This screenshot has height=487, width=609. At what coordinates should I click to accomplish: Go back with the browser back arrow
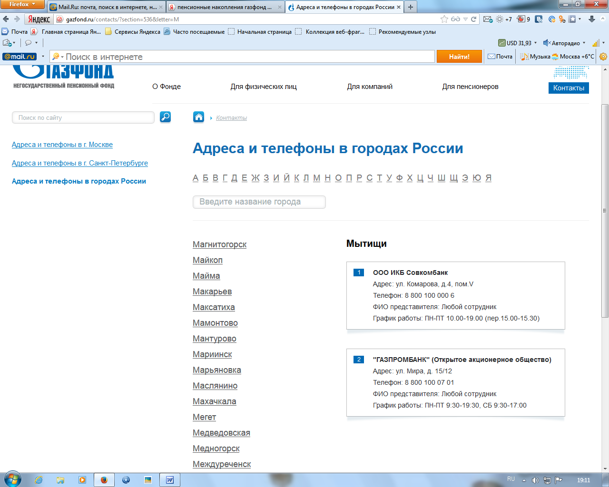(x=6, y=19)
